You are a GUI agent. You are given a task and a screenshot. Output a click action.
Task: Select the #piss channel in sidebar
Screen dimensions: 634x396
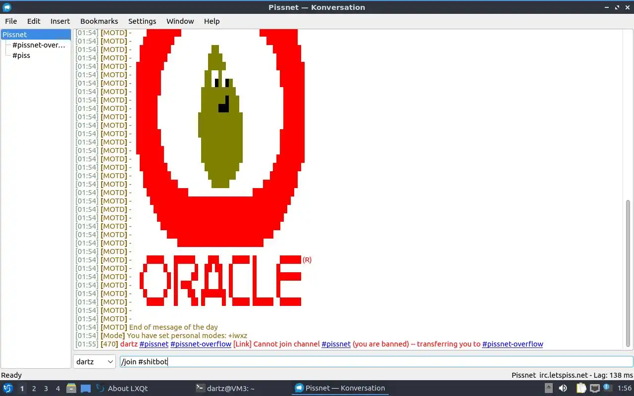click(21, 55)
